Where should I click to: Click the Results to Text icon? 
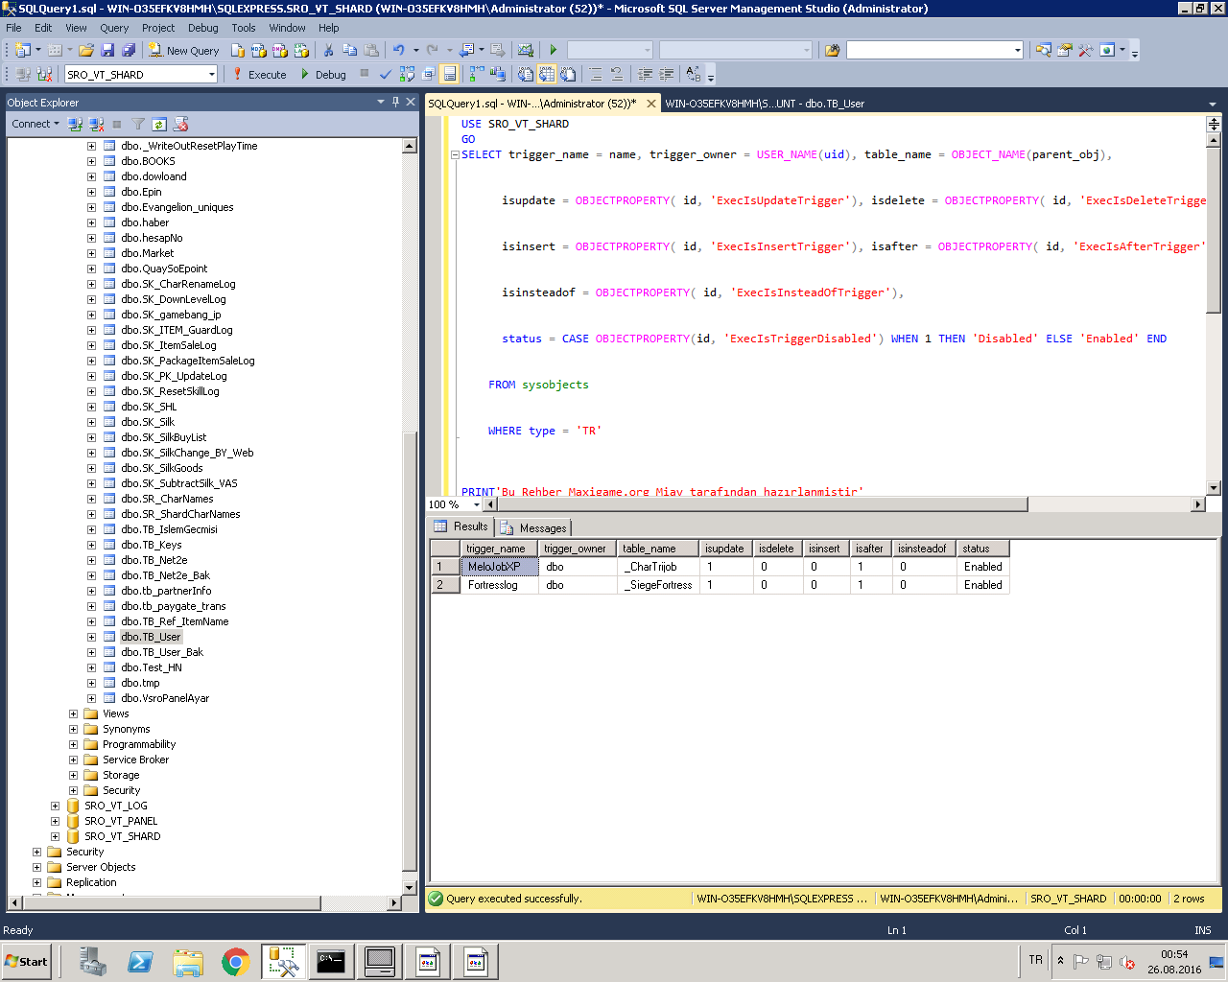click(x=525, y=74)
